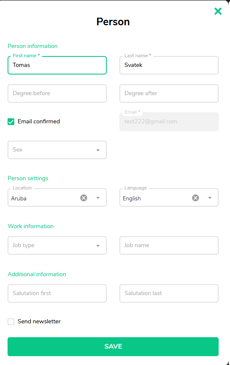Open the Sex dropdown arrow
Image resolution: width=230 pixels, height=365 pixels.
98,150
